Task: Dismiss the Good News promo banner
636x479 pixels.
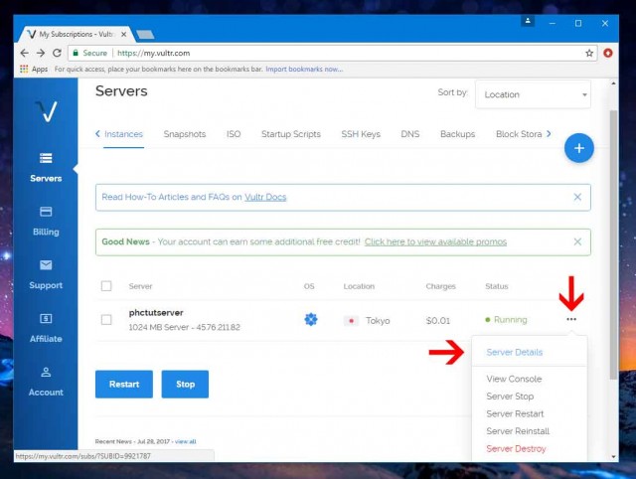Action: pos(577,241)
